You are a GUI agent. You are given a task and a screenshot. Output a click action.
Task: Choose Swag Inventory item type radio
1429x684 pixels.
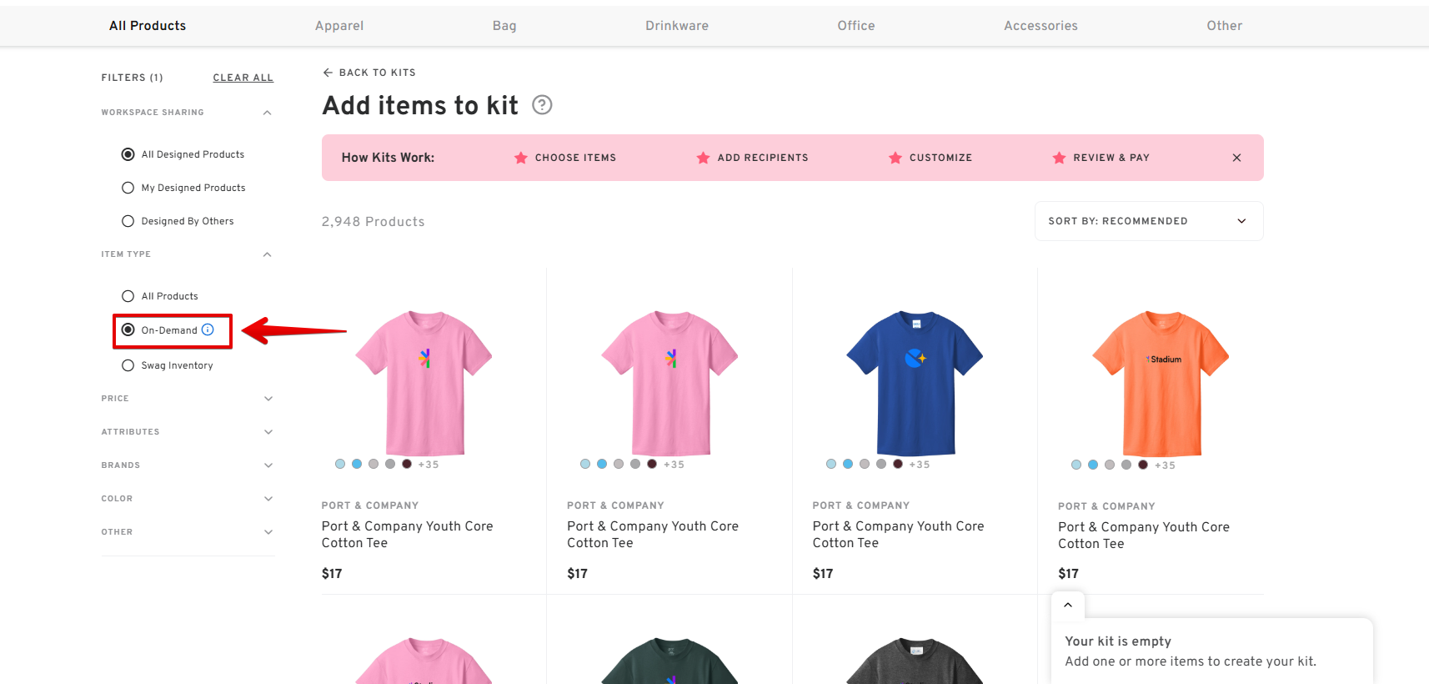coord(128,365)
